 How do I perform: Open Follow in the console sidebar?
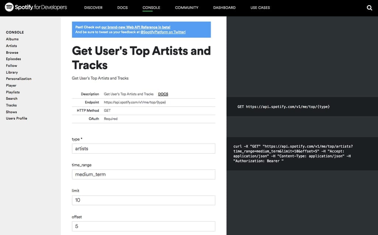[x=11, y=66]
